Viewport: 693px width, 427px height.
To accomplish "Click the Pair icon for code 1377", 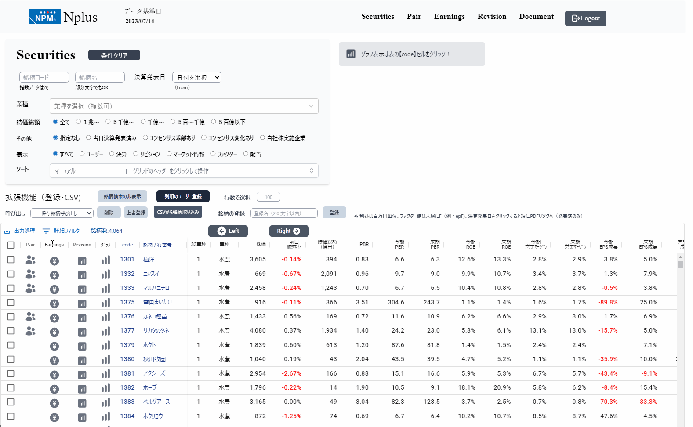I will (x=30, y=331).
